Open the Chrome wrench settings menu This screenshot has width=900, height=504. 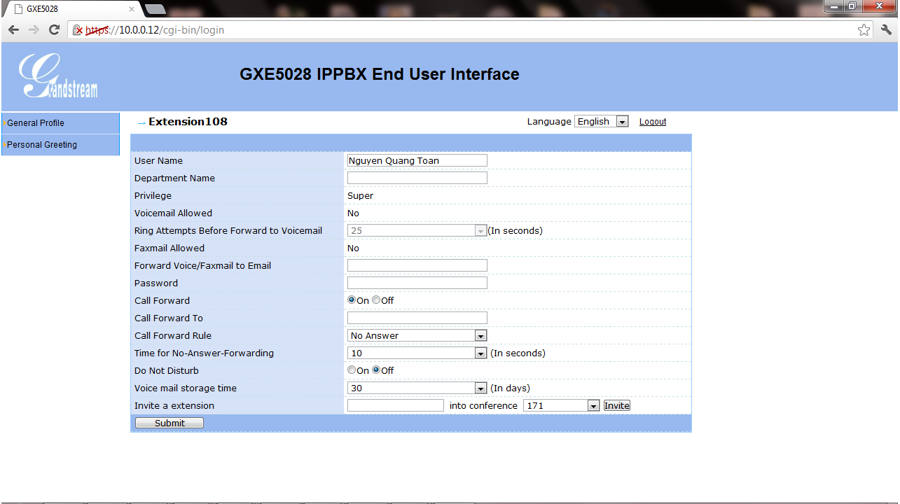[x=886, y=30]
